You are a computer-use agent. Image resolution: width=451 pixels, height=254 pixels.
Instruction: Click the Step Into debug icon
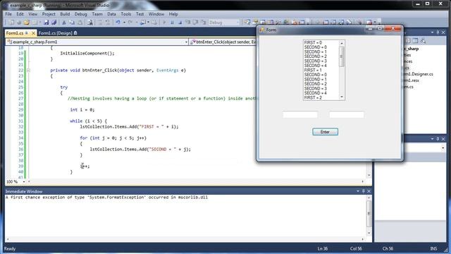pyautogui.click(x=188, y=23)
